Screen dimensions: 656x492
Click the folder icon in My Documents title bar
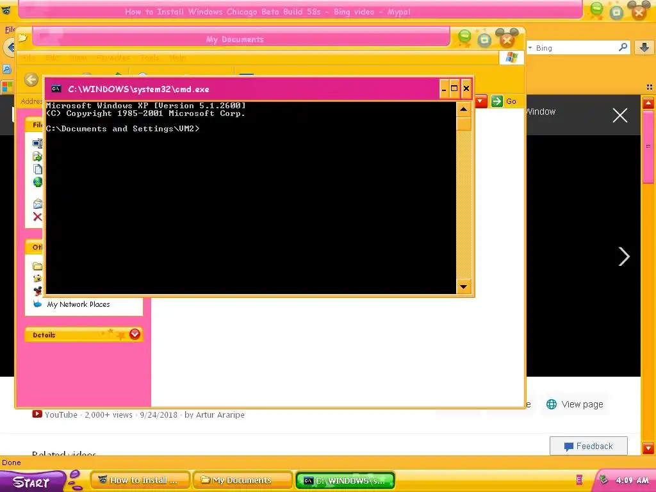click(x=22, y=38)
